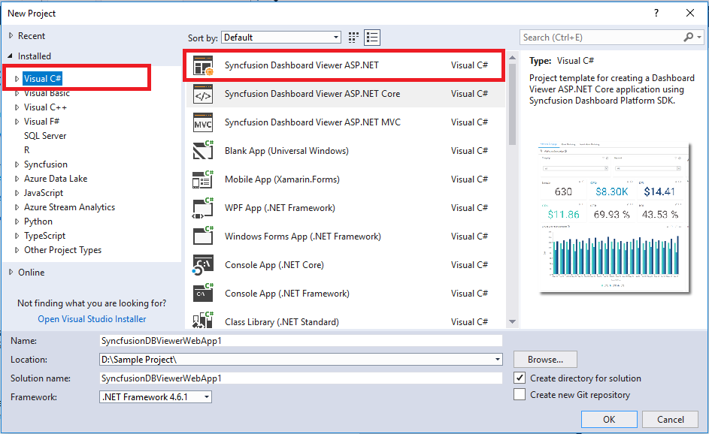Select the Windows Forms App template icon
Viewport: 709px width, 434px height.
(204, 236)
